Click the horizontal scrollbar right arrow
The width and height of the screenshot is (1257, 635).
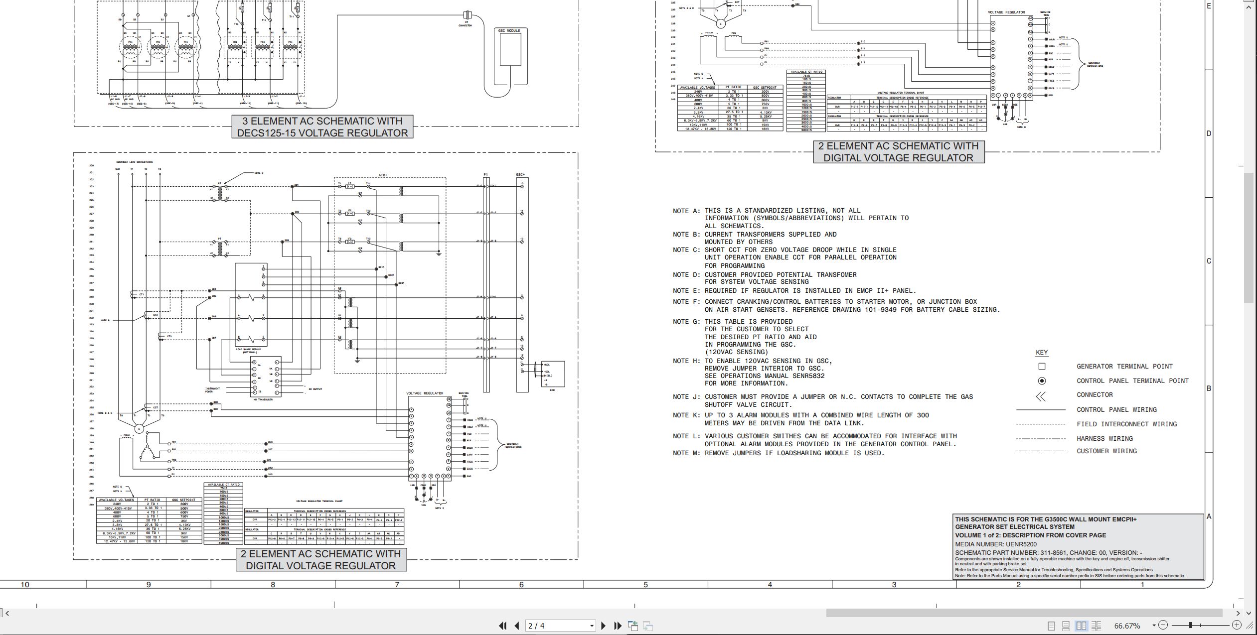click(1238, 613)
